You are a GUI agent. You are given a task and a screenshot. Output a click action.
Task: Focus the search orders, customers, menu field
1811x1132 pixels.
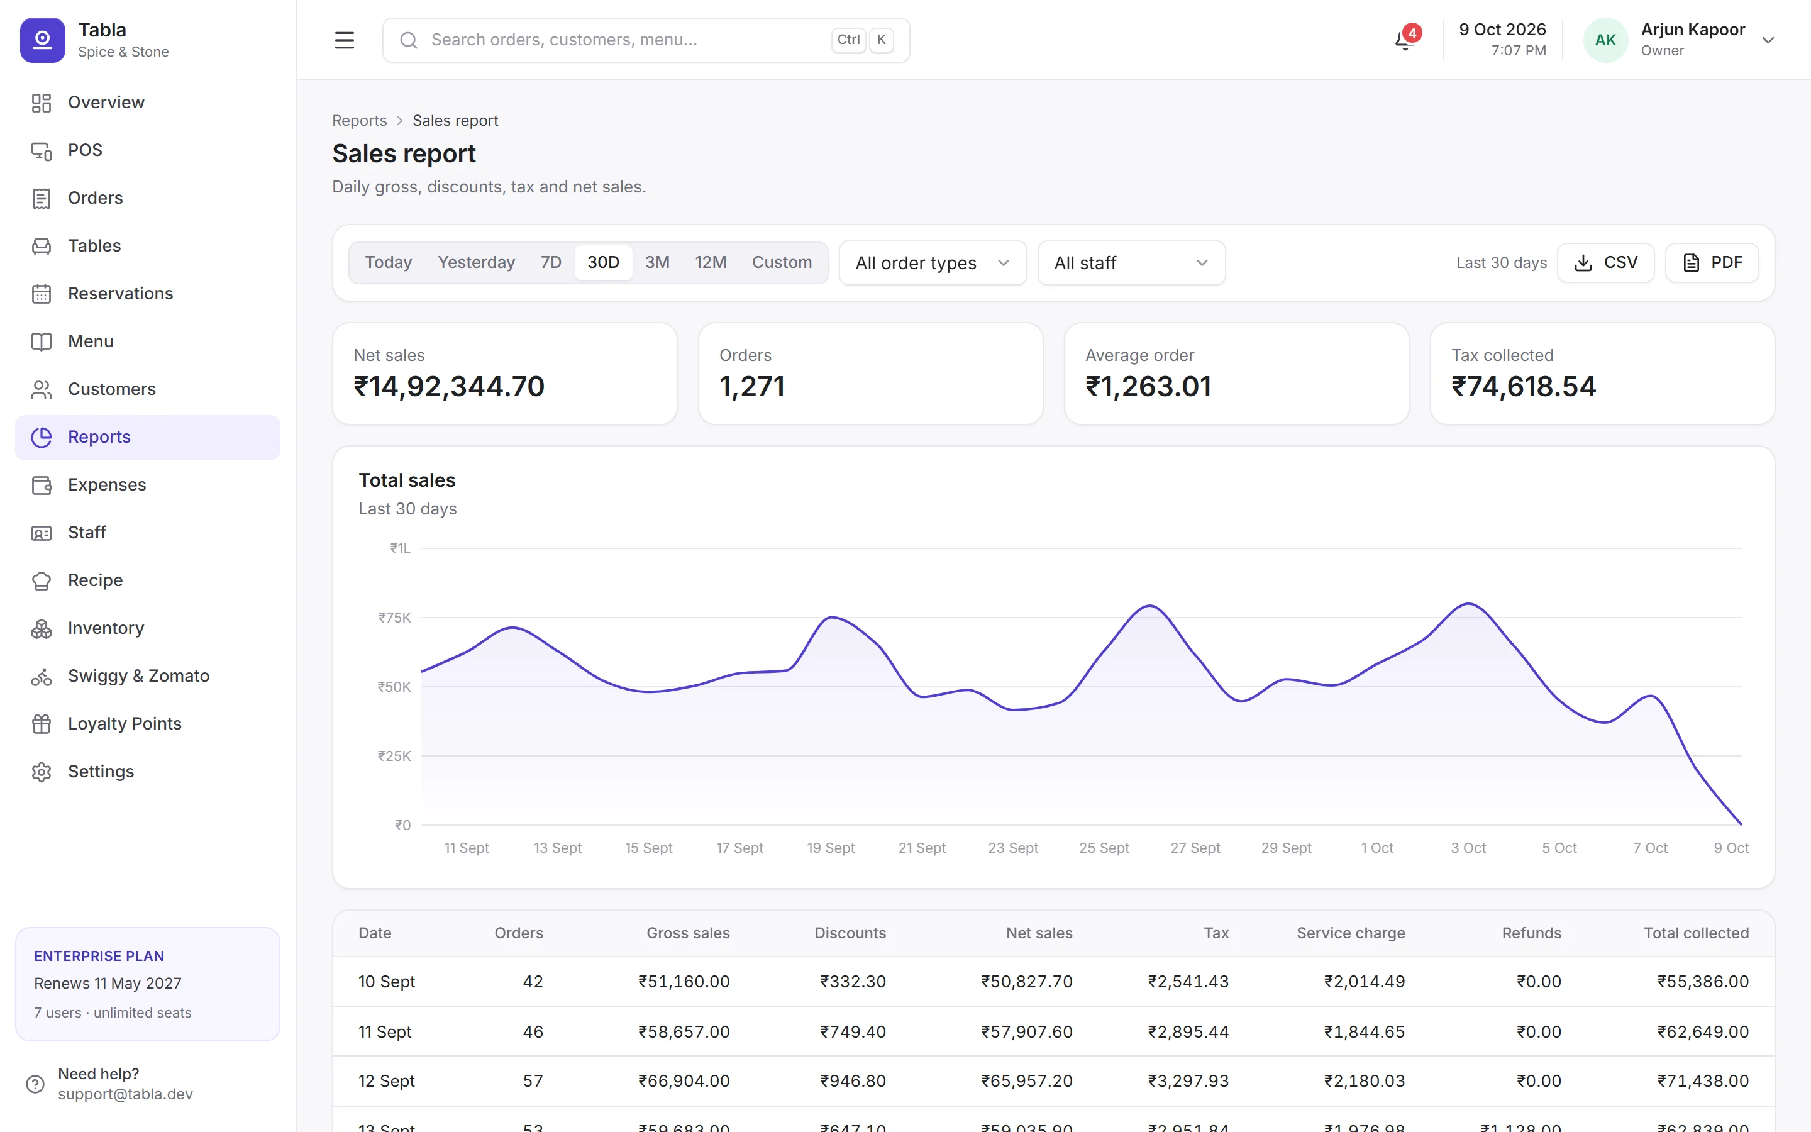click(x=646, y=40)
